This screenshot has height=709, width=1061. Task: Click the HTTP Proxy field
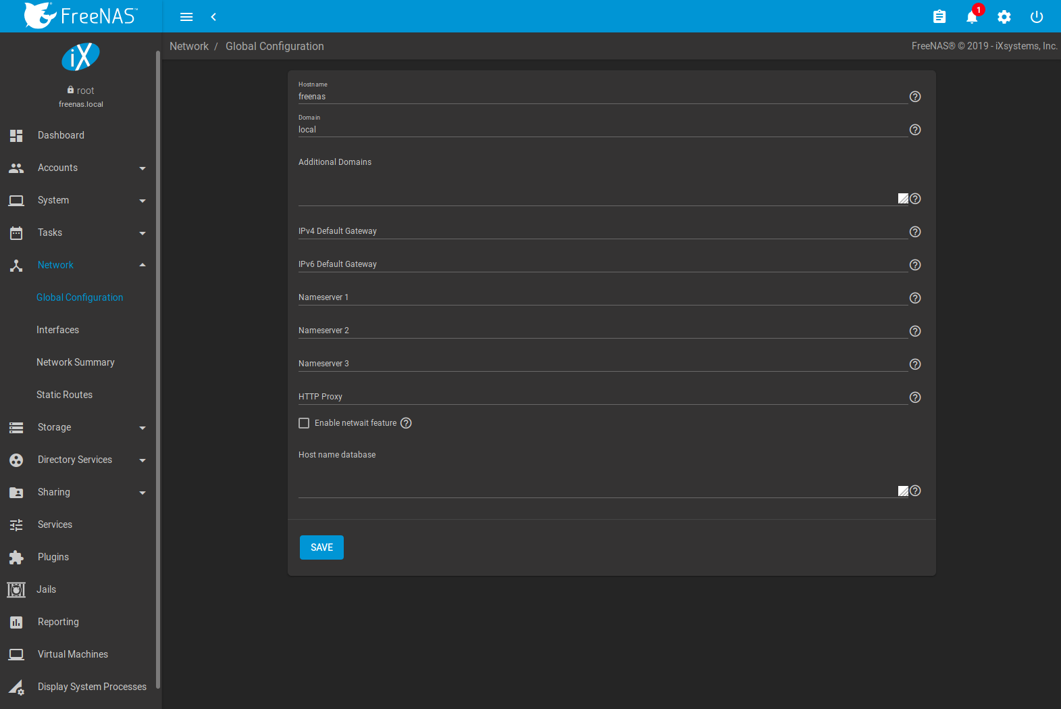click(603, 397)
